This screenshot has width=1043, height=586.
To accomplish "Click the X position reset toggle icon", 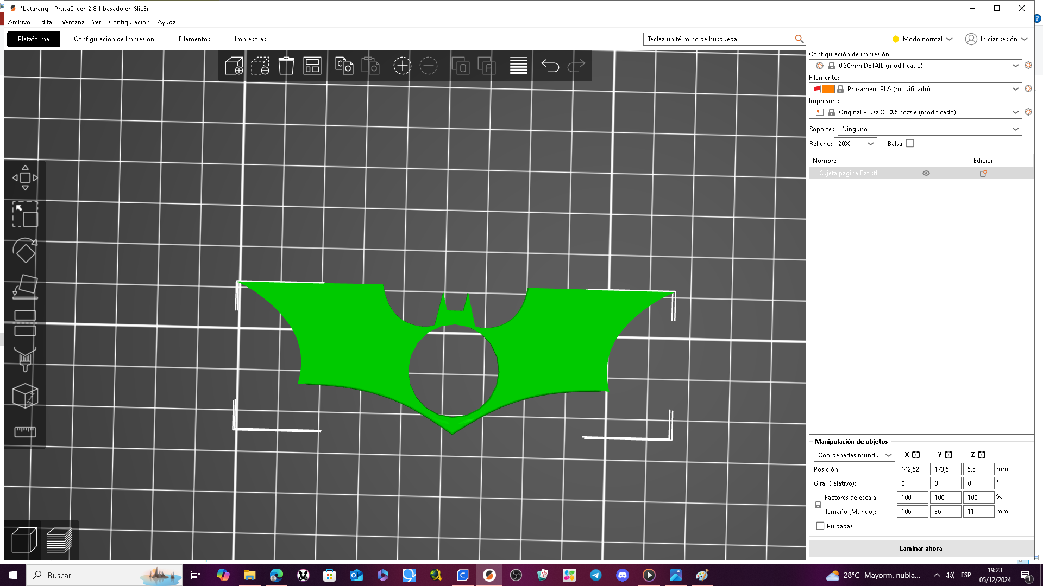I will click(x=916, y=455).
